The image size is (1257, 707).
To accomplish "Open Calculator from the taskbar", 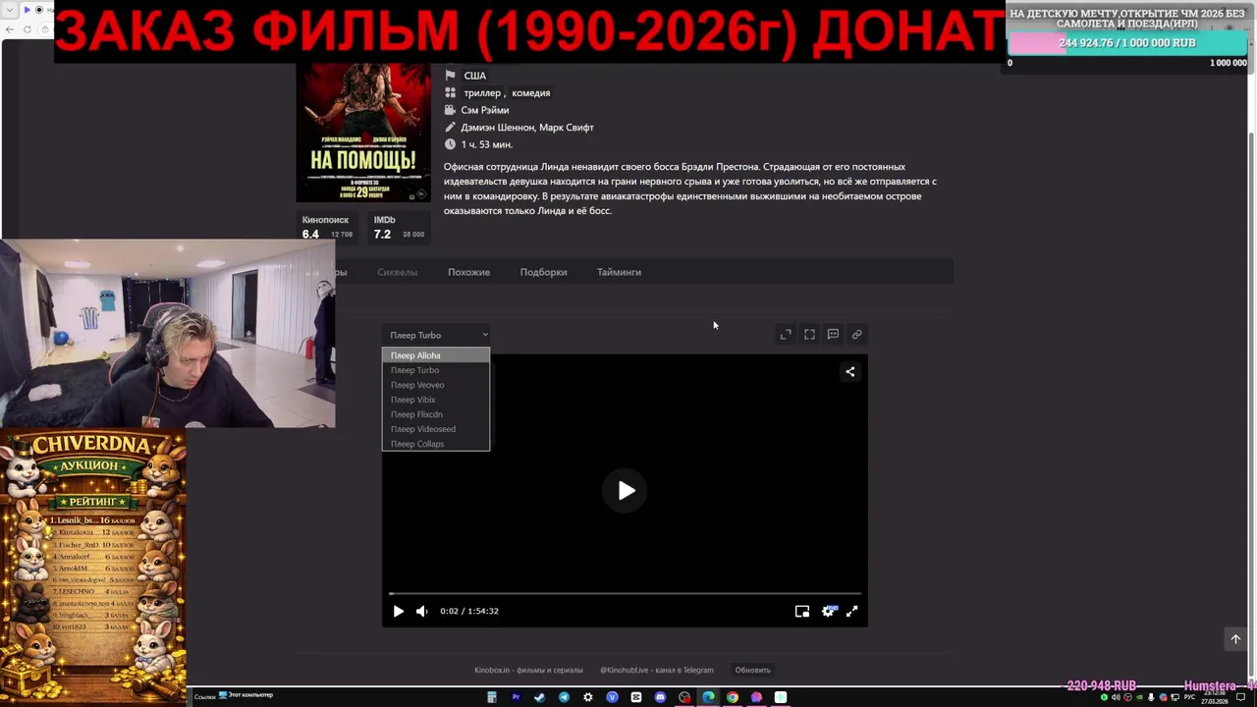I will (492, 697).
